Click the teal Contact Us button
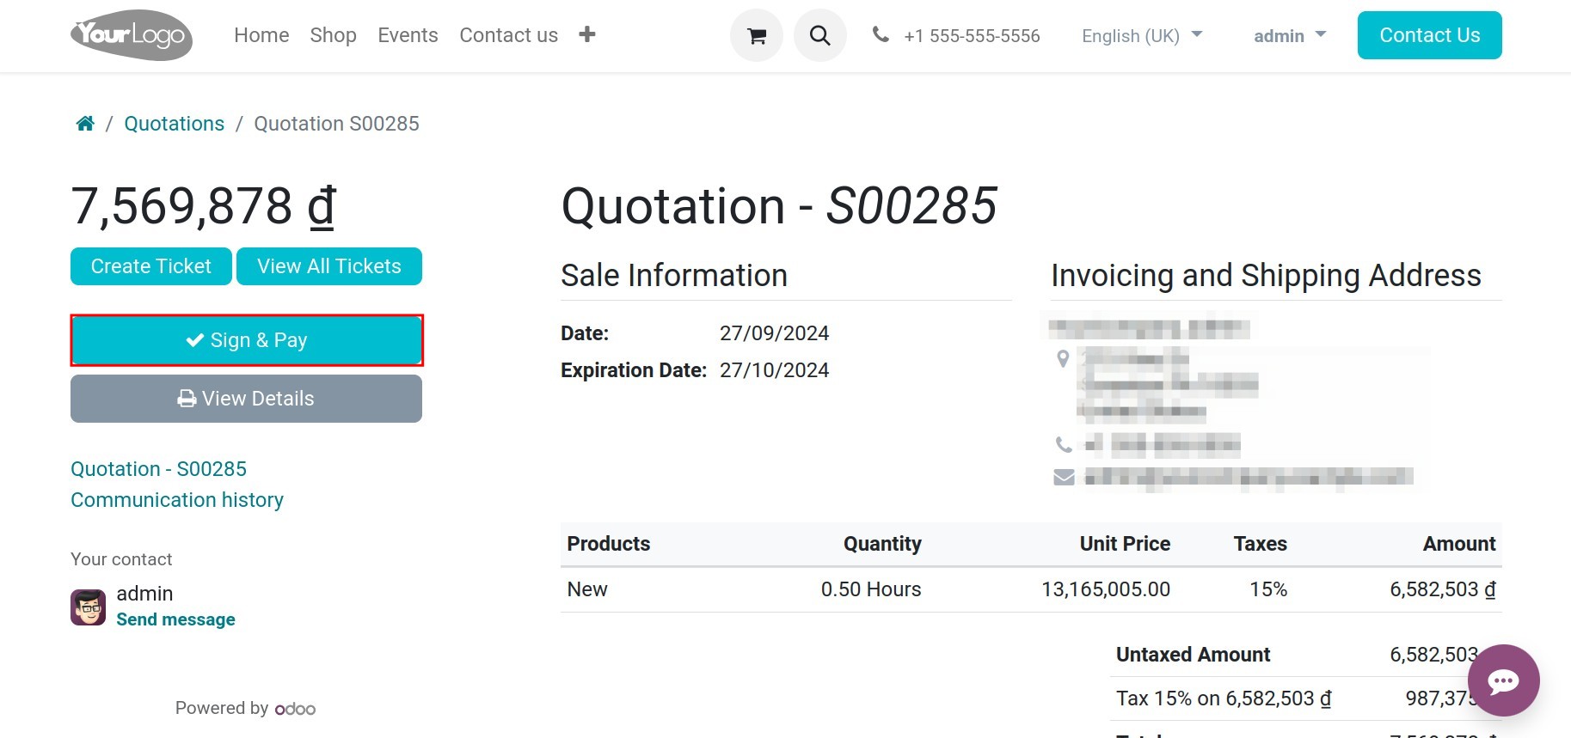 1429,35
